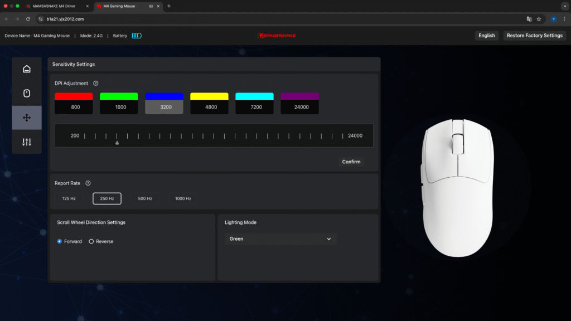This screenshot has width=571, height=321.
Task: Open the browser three-dot menu
Action: point(564,19)
